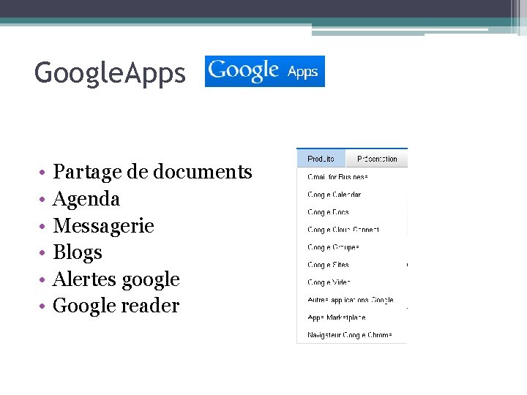
Task: Select Google Cloud Connect entry
Action: 343,230
